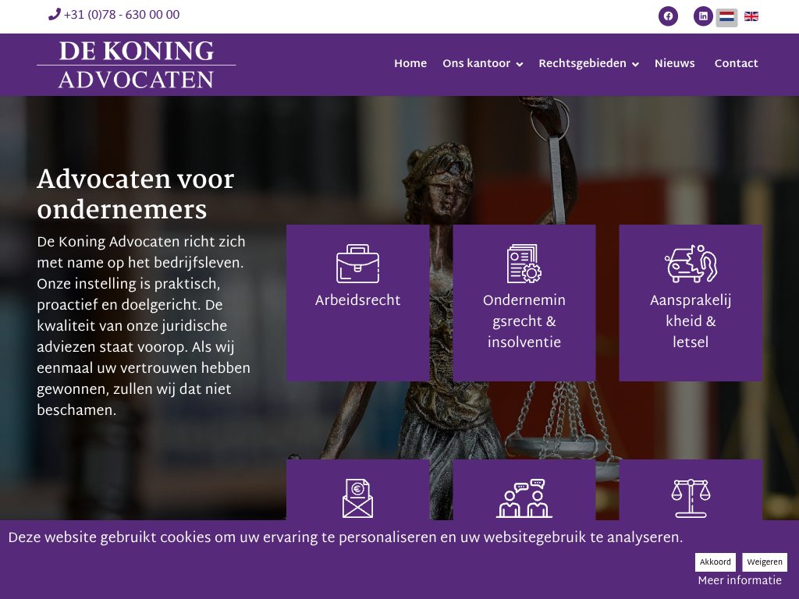The width and height of the screenshot is (799, 599).
Task: Expand the Rechtsgebieden dropdown arrow
Action: (x=635, y=64)
